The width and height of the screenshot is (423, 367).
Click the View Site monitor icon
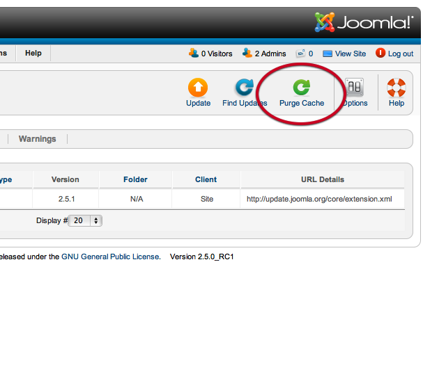(x=328, y=54)
